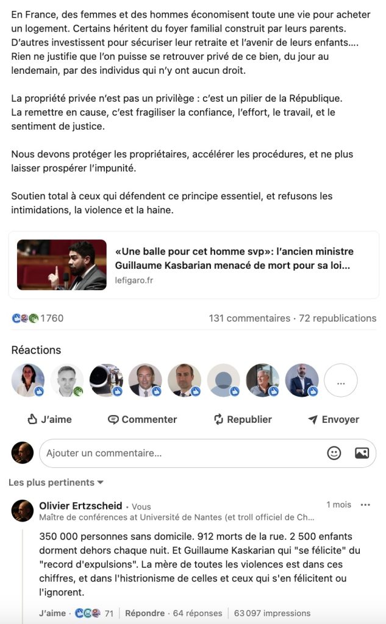This screenshot has width=386, height=624.
Task: Click in the Ajouter un commentaire field
Action: click(177, 453)
